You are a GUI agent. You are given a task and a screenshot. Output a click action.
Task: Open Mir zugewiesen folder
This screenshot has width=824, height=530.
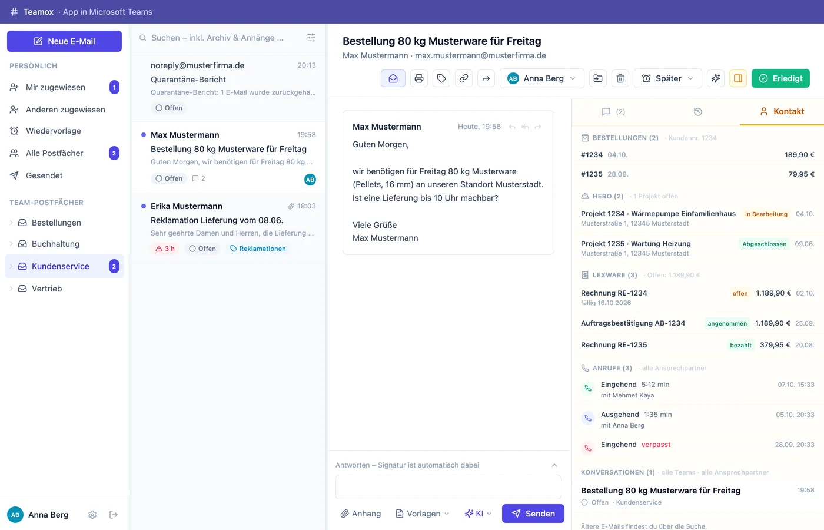(x=65, y=87)
